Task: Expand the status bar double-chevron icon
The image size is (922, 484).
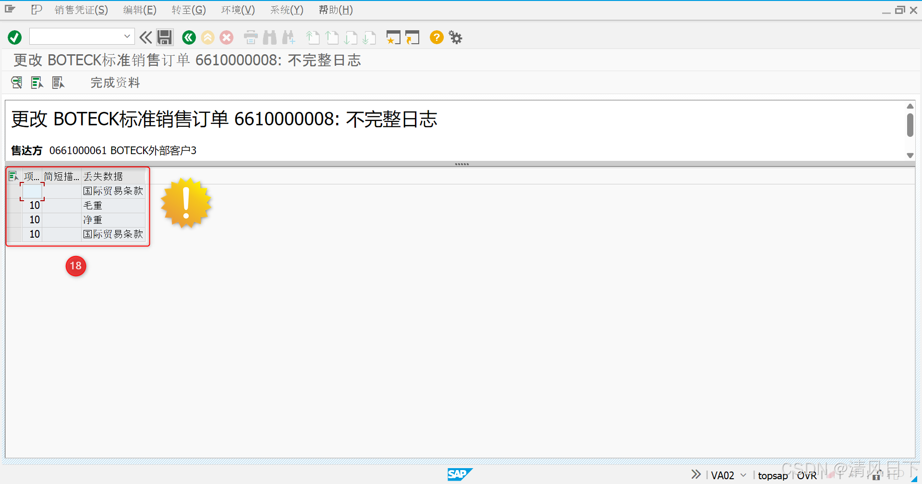Action: click(696, 474)
